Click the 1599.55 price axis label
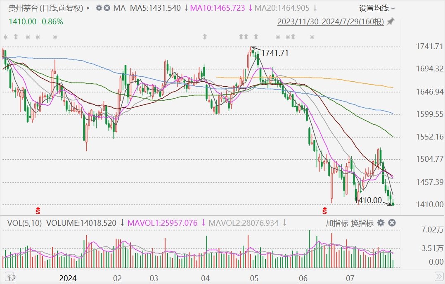Viewport: 445px width, 284px height. [429, 114]
